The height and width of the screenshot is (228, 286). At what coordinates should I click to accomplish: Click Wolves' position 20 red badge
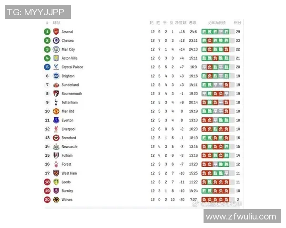[x=47, y=200]
